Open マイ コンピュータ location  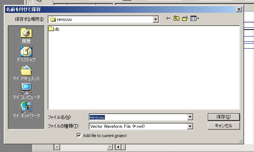pyautogui.click(x=26, y=91)
